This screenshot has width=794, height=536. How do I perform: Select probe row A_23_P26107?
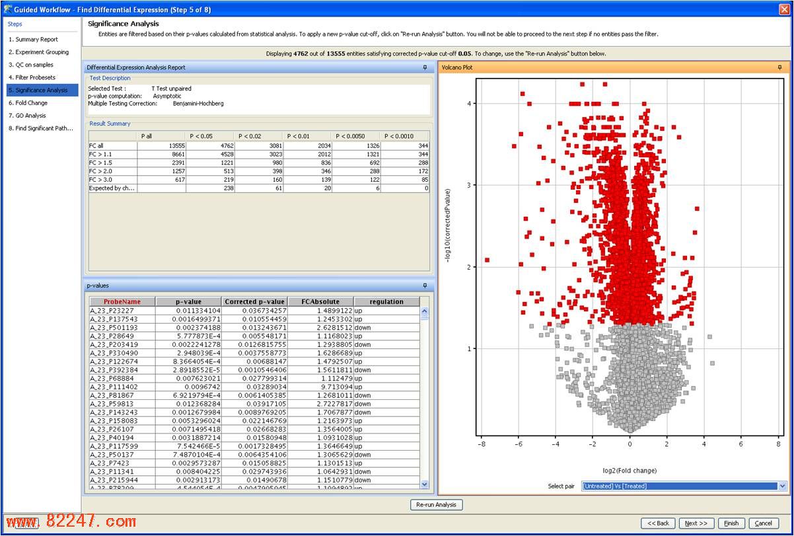[254, 430]
